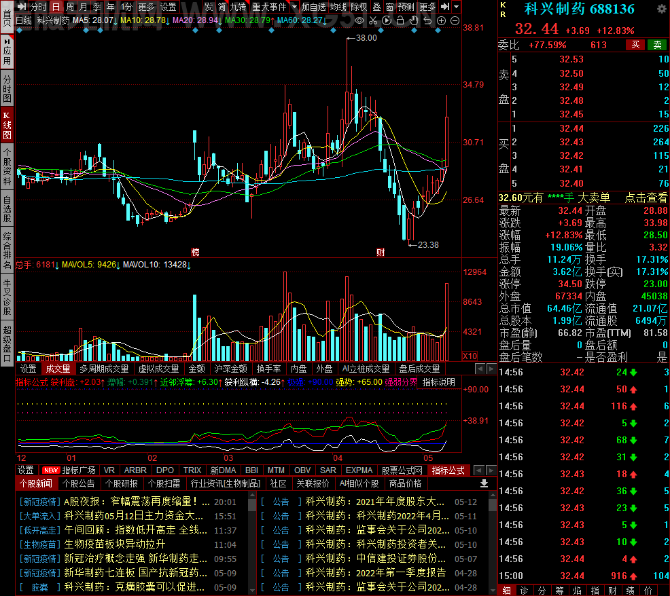Screen dimensions: 670x596
Task: Open 指标说明 link
Action: [439, 382]
